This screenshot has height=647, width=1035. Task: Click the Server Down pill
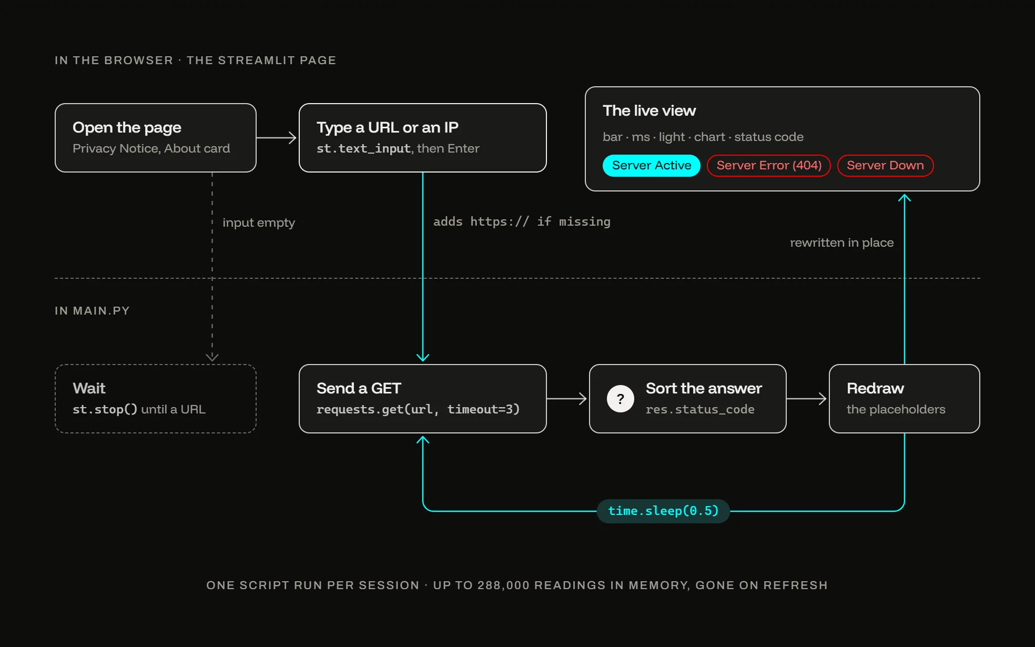[885, 166]
